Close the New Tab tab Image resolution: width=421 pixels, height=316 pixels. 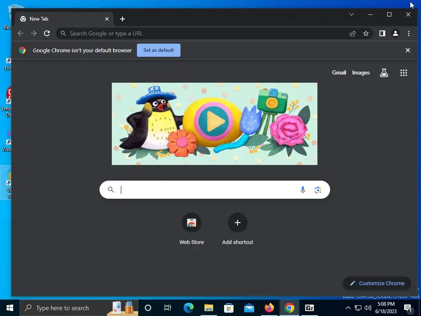click(x=107, y=19)
